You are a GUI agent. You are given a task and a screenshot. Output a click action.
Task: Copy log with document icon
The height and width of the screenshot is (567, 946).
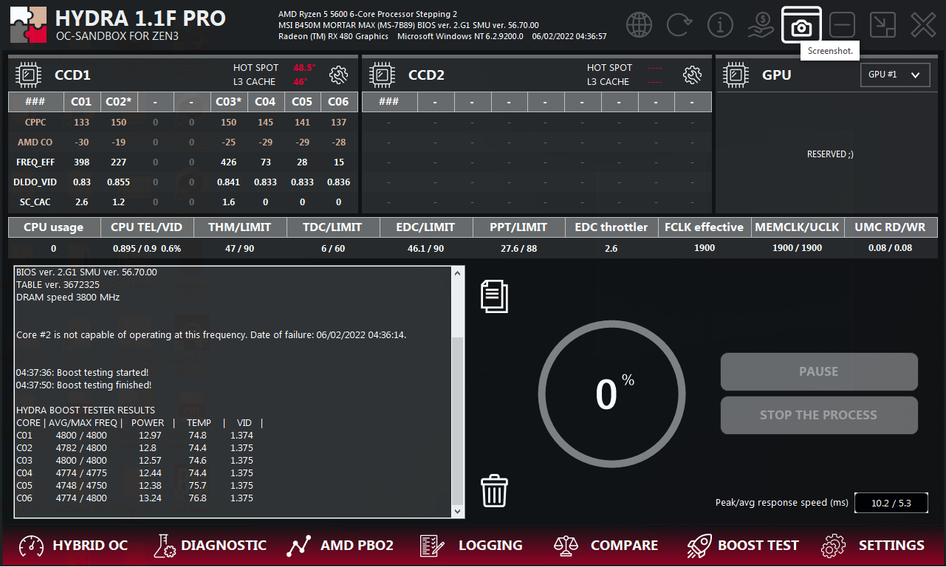[x=494, y=296]
